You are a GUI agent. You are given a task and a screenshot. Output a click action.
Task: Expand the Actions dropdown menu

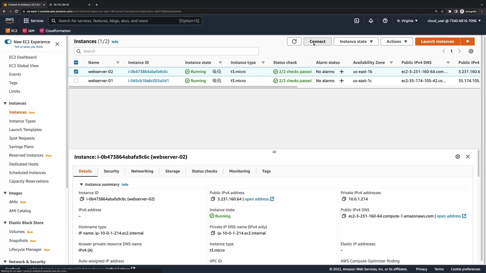point(396,41)
